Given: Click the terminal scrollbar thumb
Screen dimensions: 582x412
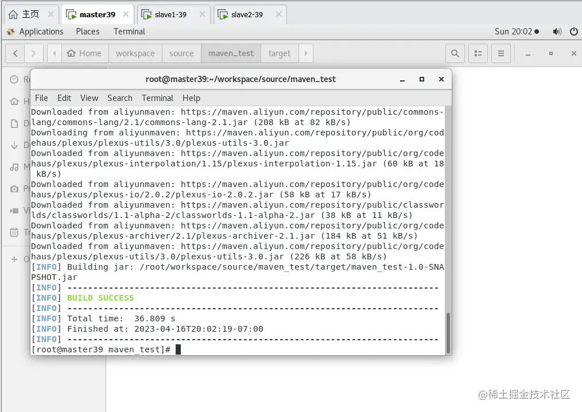Looking at the screenshot, I should (448, 333).
